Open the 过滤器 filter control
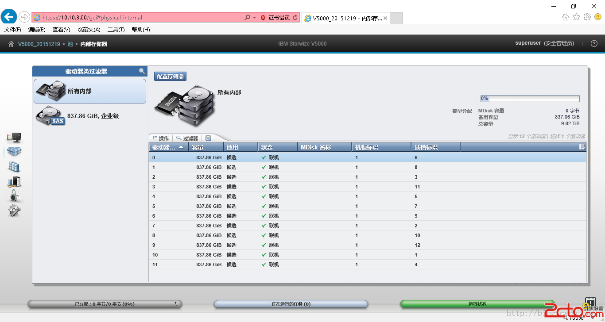 coord(187,138)
